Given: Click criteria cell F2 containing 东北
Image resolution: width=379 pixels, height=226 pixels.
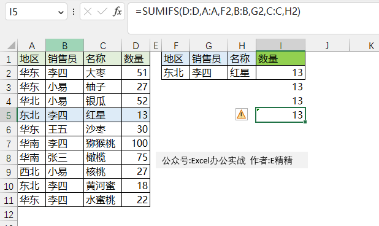Looking at the screenshot, I should (x=176, y=72).
